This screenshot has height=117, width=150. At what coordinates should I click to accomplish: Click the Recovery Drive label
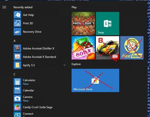pos(32,32)
